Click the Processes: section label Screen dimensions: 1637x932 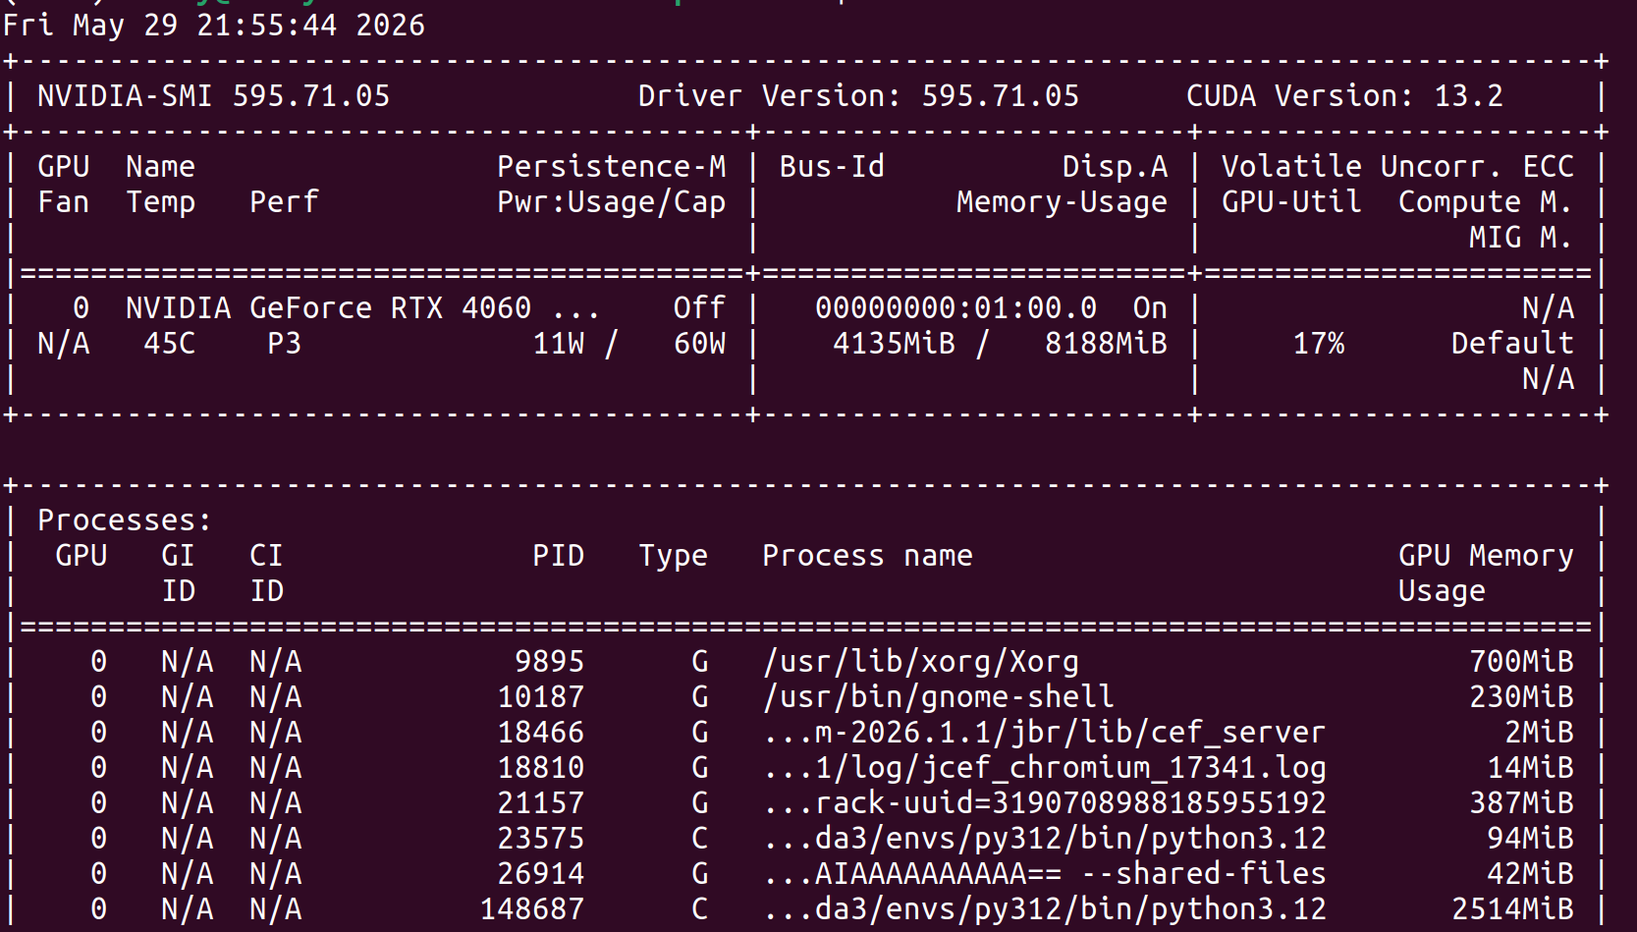coord(125,521)
